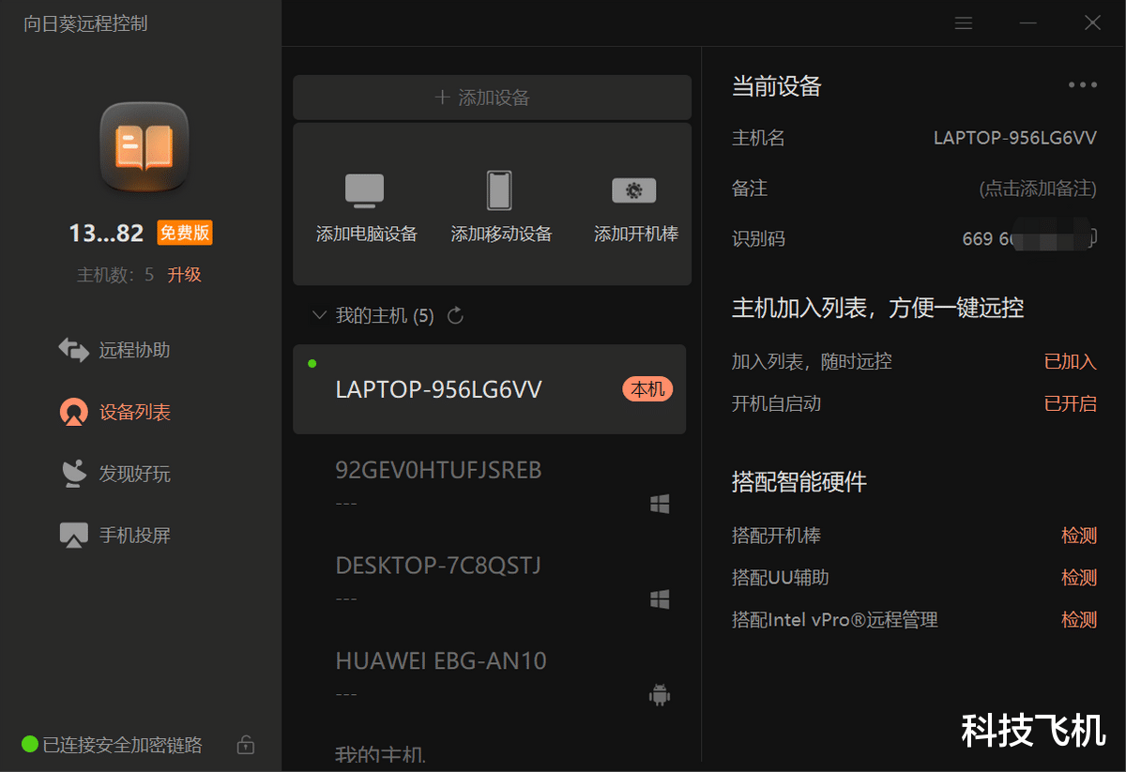Click hostname value LAPTOP-956LG6VV in details
The height and width of the screenshot is (772, 1126).
click(x=1015, y=138)
